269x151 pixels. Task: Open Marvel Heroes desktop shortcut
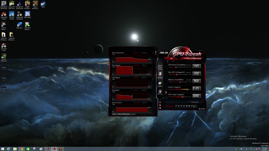(x=4, y=26)
